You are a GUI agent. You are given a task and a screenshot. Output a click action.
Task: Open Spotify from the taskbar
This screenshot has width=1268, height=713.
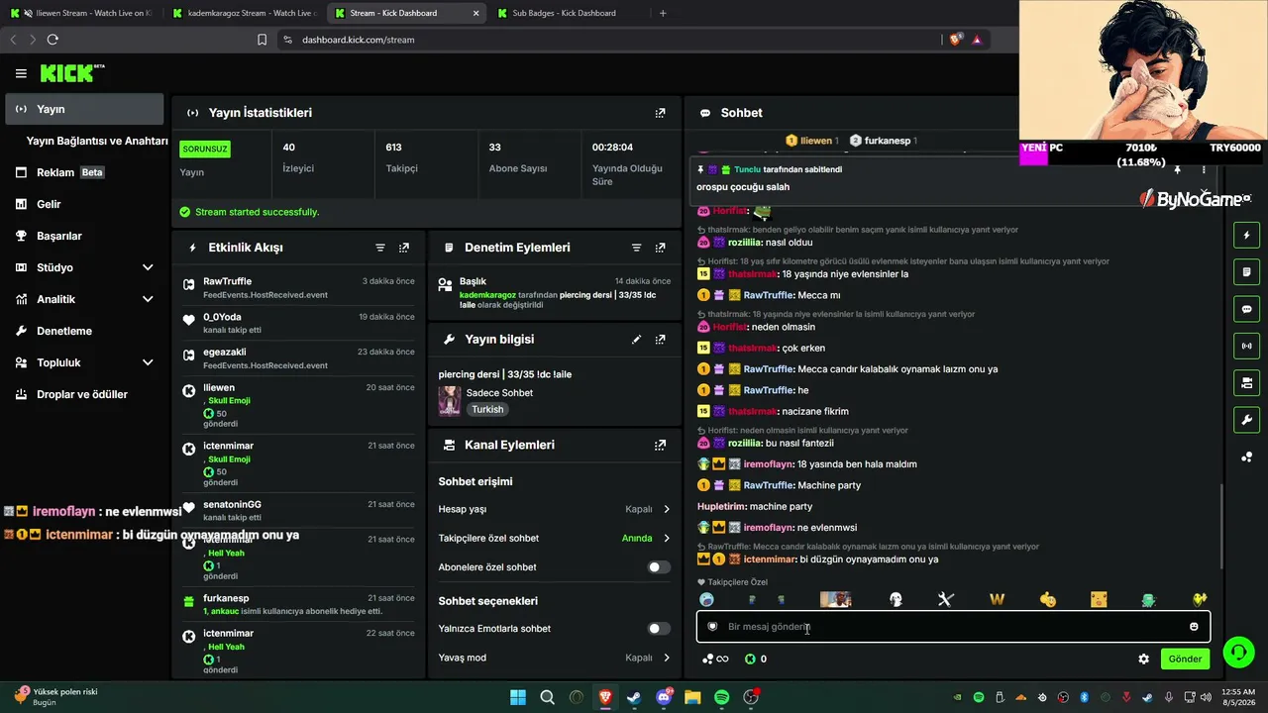(x=722, y=697)
